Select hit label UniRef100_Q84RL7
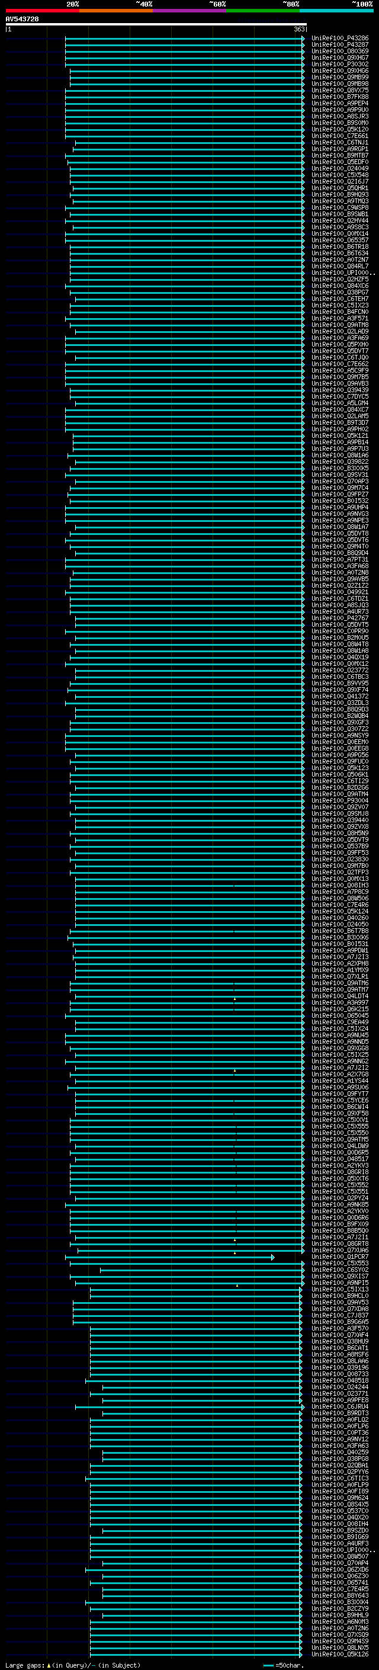Screen dimensions: 379x1670 tap(339, 266)
